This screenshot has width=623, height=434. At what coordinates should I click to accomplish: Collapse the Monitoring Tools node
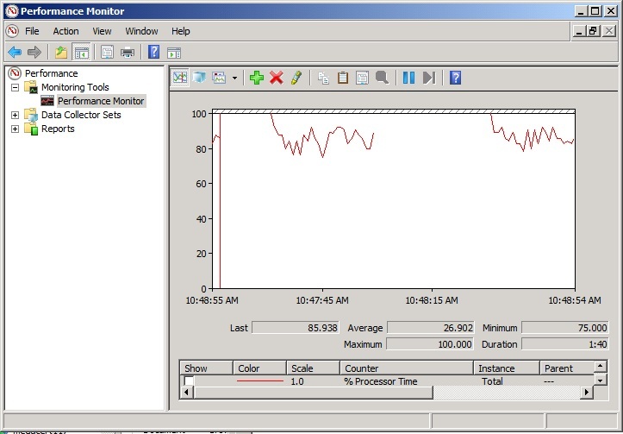15,87
